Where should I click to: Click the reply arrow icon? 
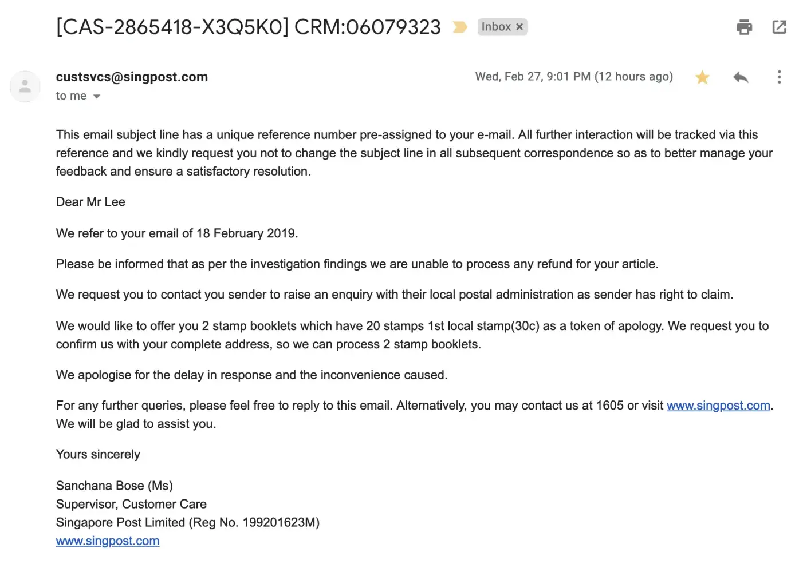coord(741,77)
